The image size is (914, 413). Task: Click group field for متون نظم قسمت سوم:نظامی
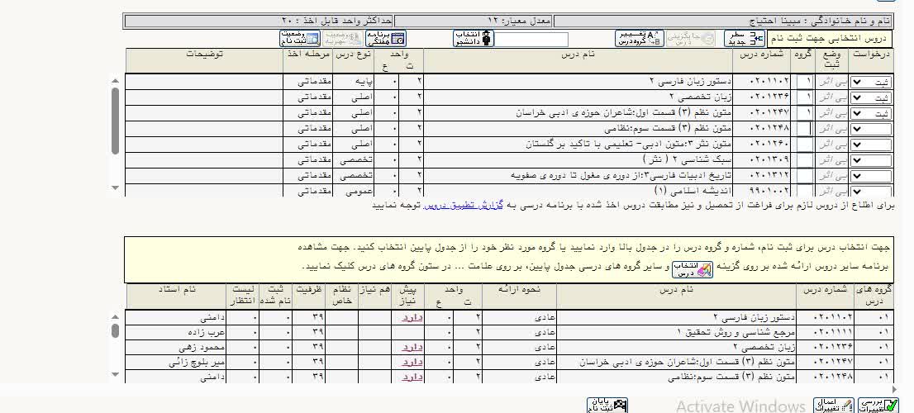(x=803, y=129)
